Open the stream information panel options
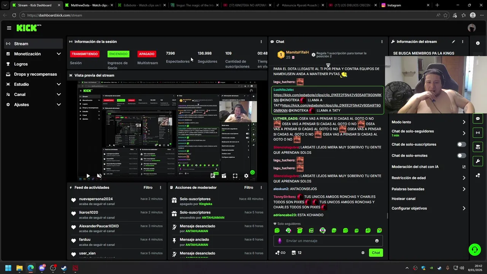Image resolution: width=487 pixels, height=274 pixels. click(x=463, y=41)
